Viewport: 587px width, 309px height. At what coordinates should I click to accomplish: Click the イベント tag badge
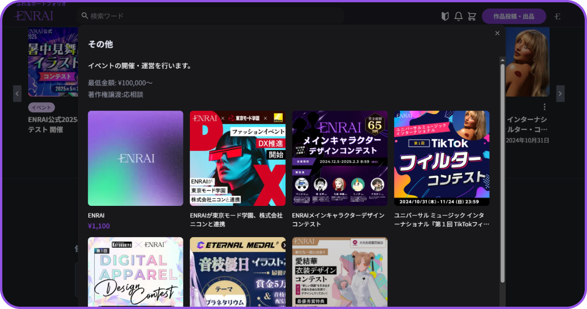pos(41,108)
